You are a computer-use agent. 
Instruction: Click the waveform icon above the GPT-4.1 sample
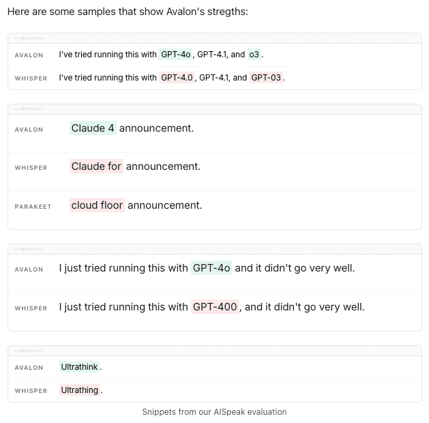point(28,38)
